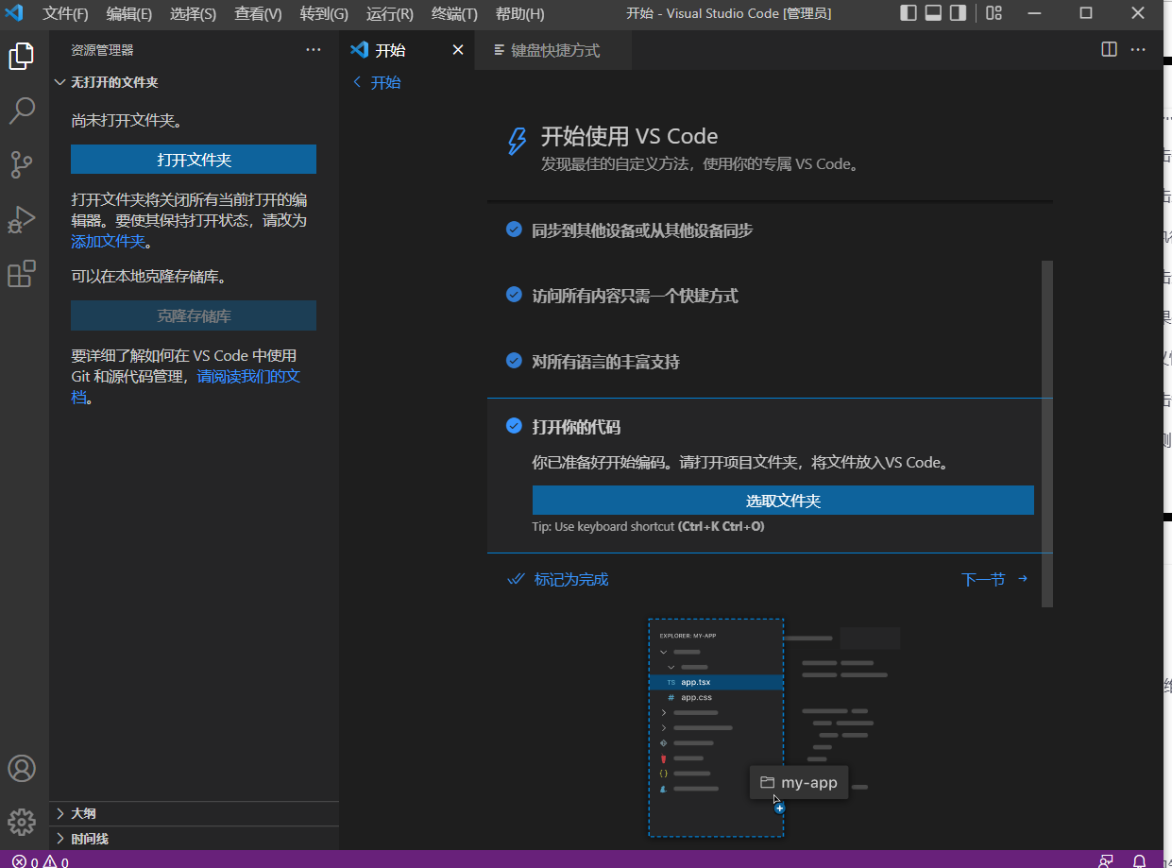Viewport: 1172px width, 868px height.
Task: Open the Accounts menu icon
Action: pyautogui.click(x=22, y=768)
